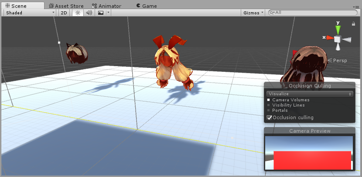Click the small white handle on the volume line
Image resolution: width=362 pixels, height=177 pixels.
click(59, 43)
